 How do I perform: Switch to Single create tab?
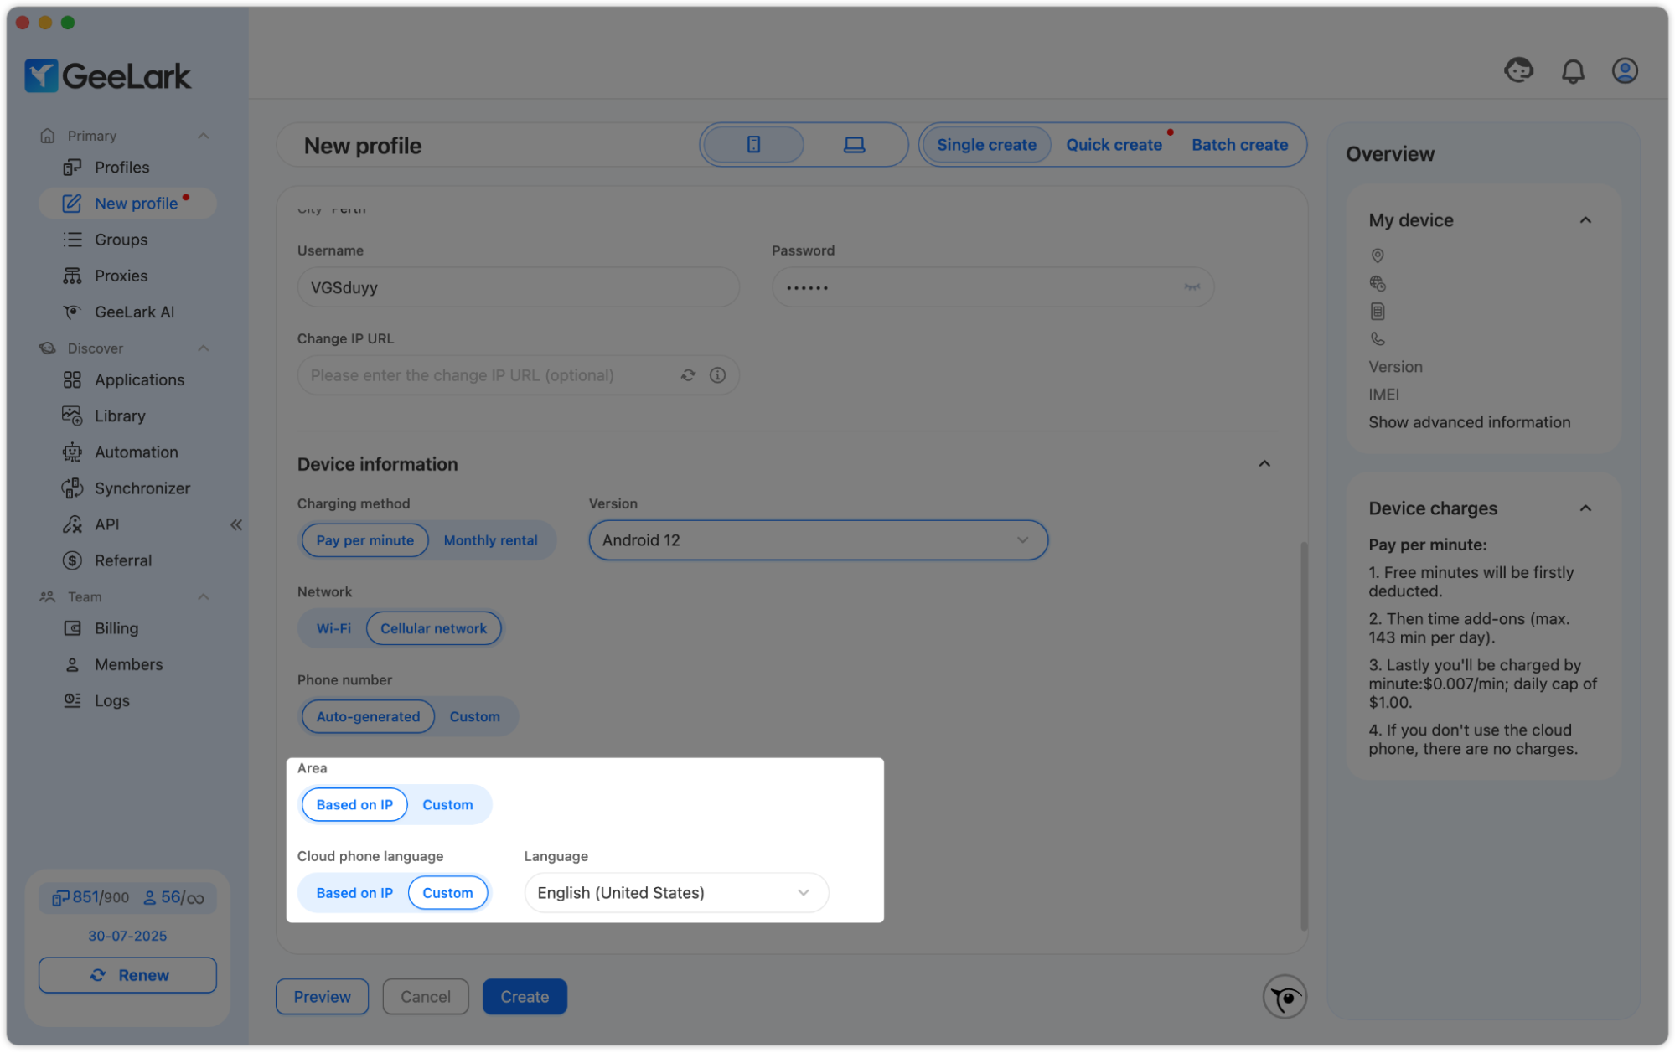pos(986,145)
